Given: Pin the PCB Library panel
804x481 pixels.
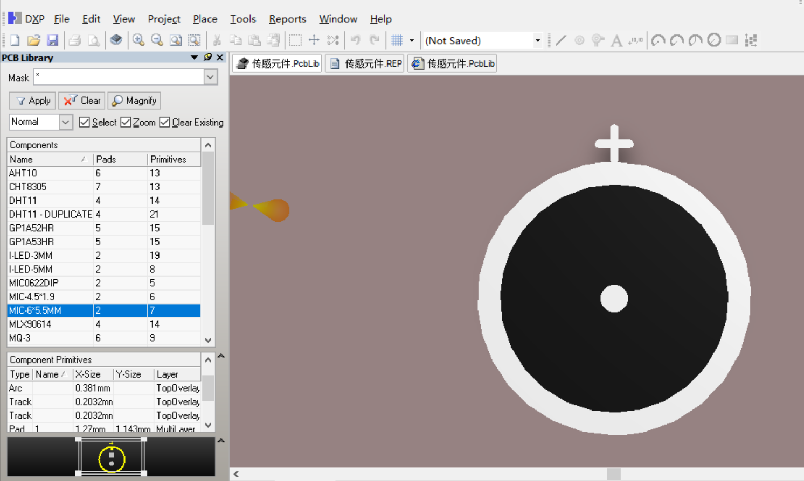Looking at the screenshot, I should pos(208,58).
